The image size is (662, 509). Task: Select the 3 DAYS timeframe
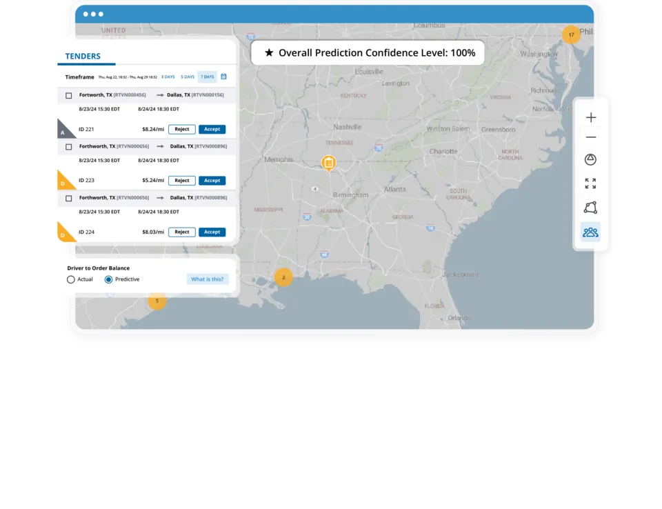click(168, 77)
